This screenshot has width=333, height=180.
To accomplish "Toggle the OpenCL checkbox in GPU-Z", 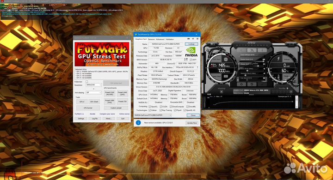I will [x=150, y=107].
